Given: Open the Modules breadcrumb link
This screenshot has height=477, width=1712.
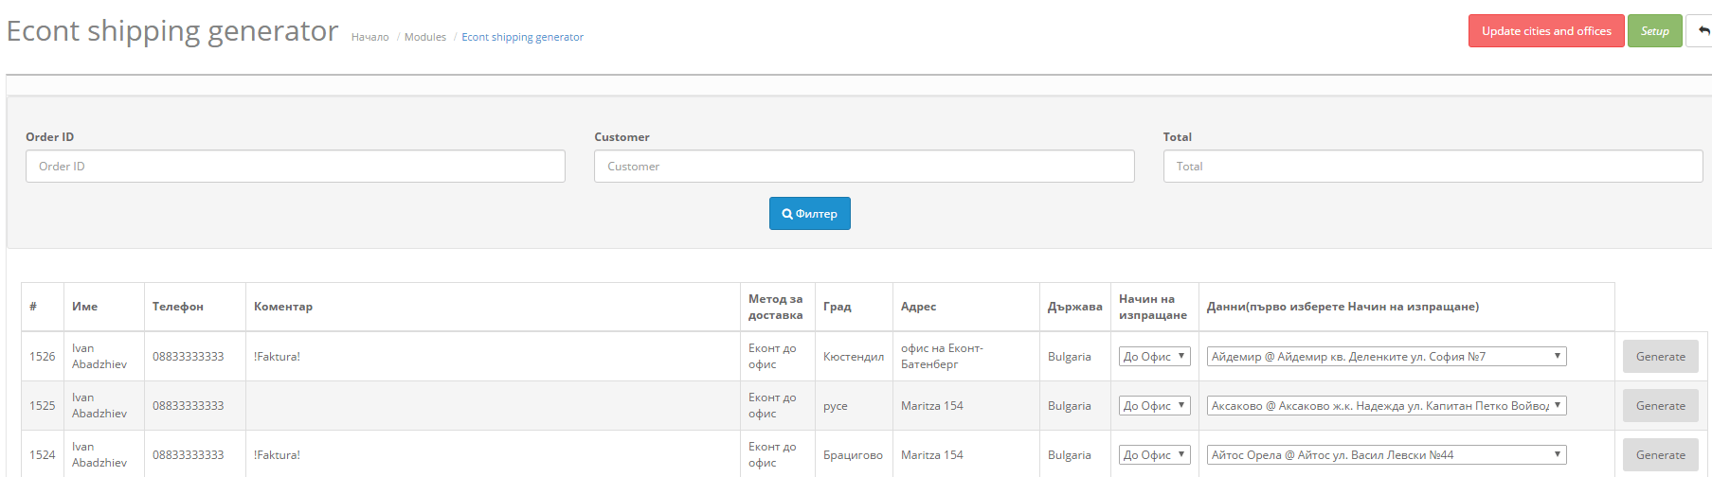Looking at the screenshot, I should [425, 37].
